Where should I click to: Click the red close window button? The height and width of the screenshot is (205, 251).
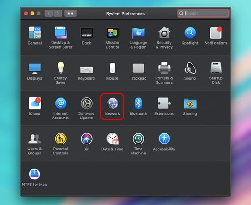(x=26, y=13)
